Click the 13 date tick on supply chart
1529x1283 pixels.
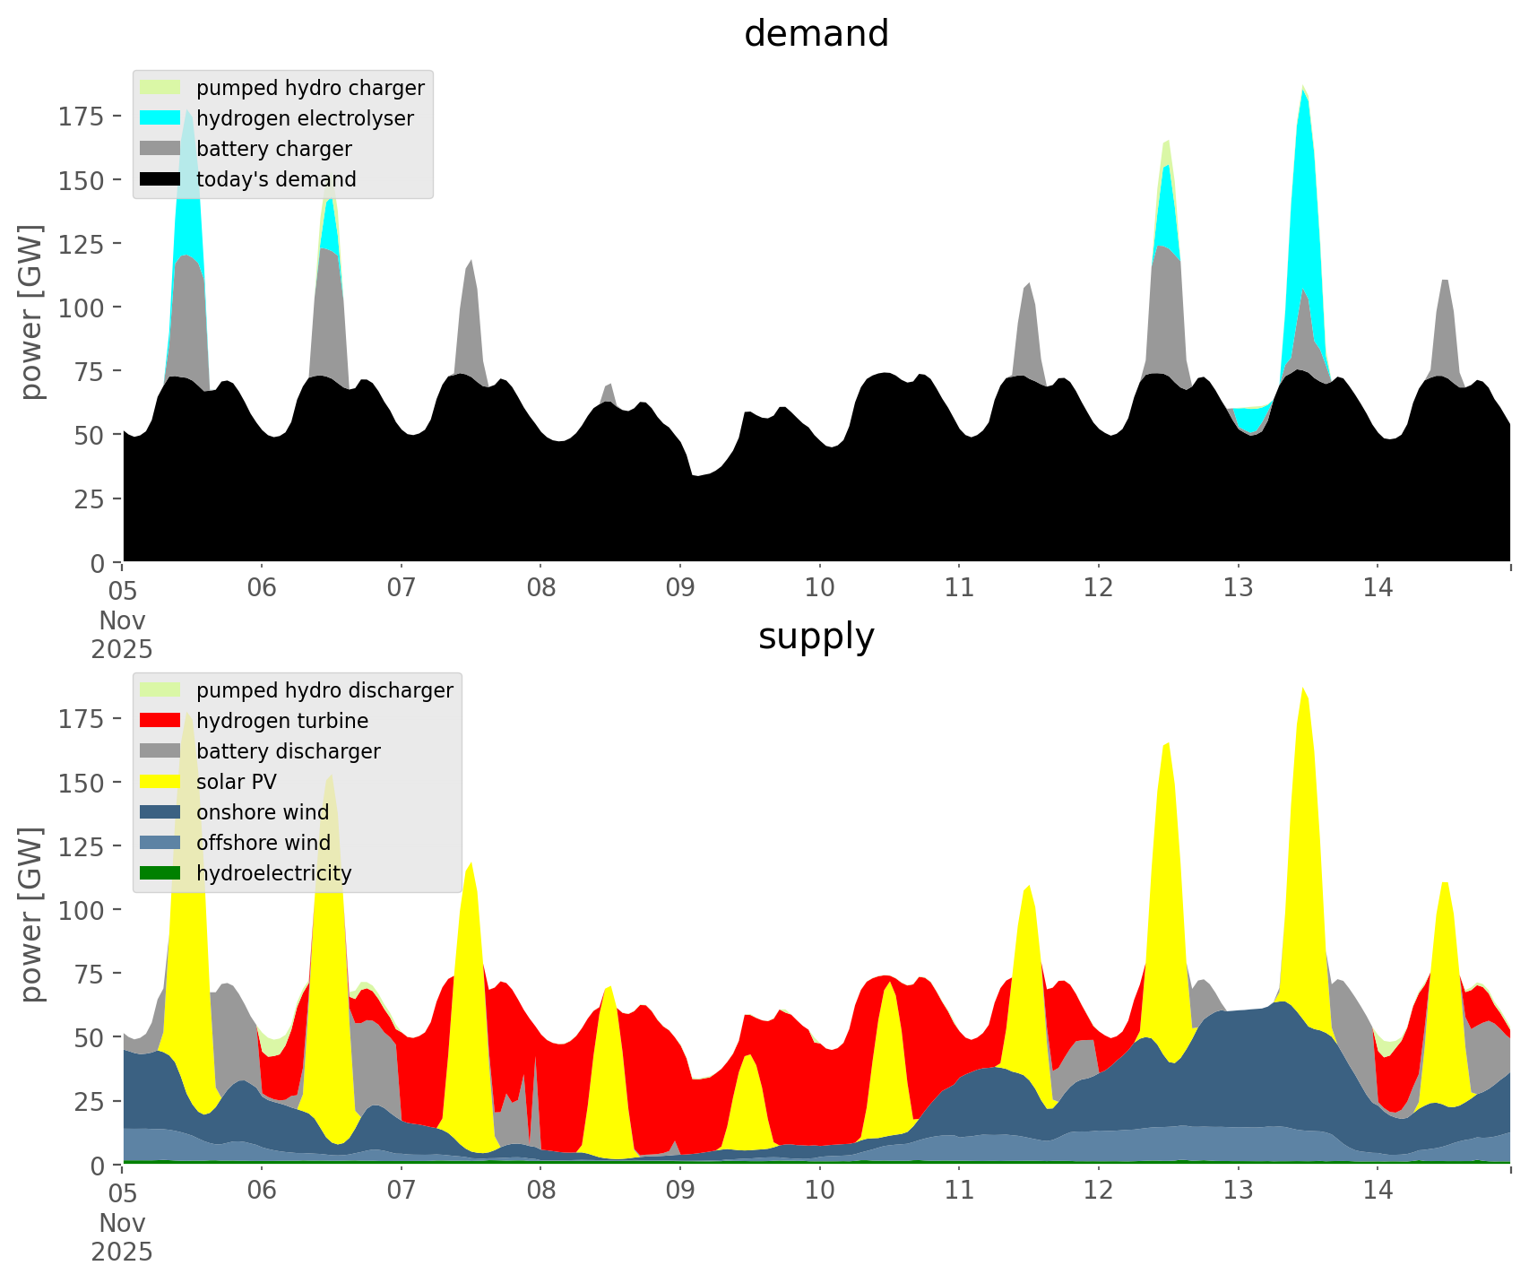(x=1238, y=1191)
